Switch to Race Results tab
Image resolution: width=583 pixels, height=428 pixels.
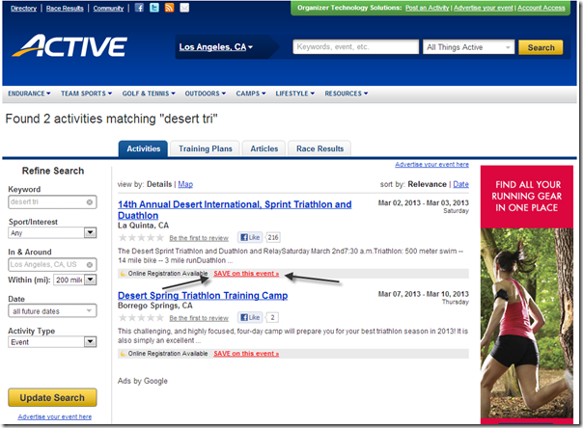319,148
